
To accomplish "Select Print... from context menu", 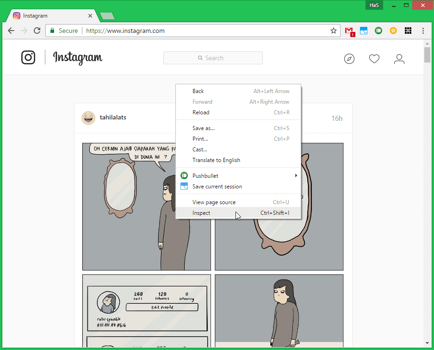I will point(238,139).
